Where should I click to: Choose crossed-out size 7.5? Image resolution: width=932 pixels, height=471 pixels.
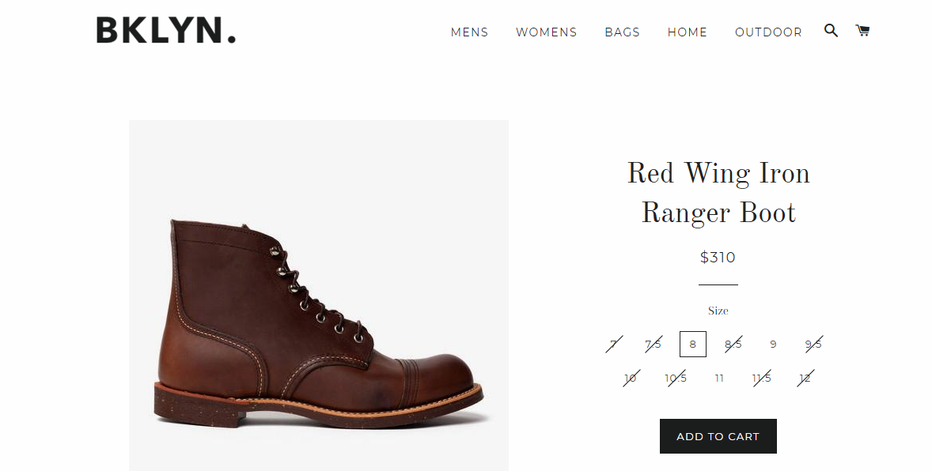tap(654, 344)
